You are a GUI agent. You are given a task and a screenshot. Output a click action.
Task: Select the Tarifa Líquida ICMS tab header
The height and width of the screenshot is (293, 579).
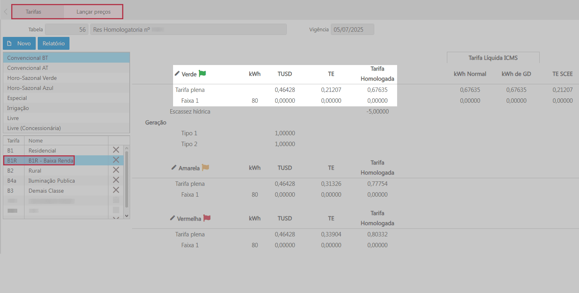click(x=493, y=58)
